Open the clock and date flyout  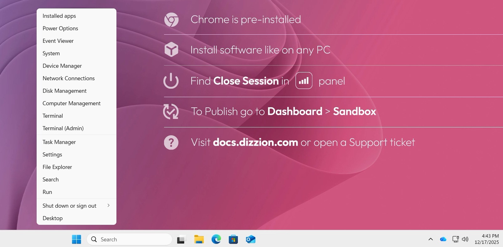point(487,239)
